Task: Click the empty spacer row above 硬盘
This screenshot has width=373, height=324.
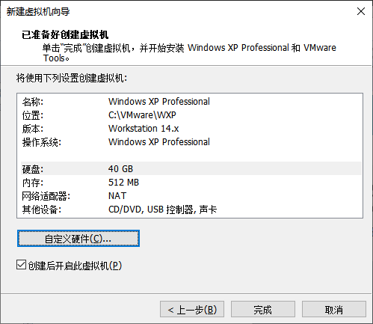Action: (x=191, y=156)
